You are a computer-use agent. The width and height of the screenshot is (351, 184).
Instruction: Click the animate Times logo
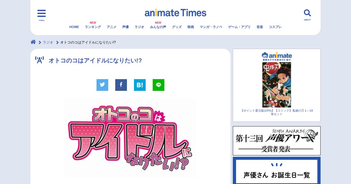175,13
